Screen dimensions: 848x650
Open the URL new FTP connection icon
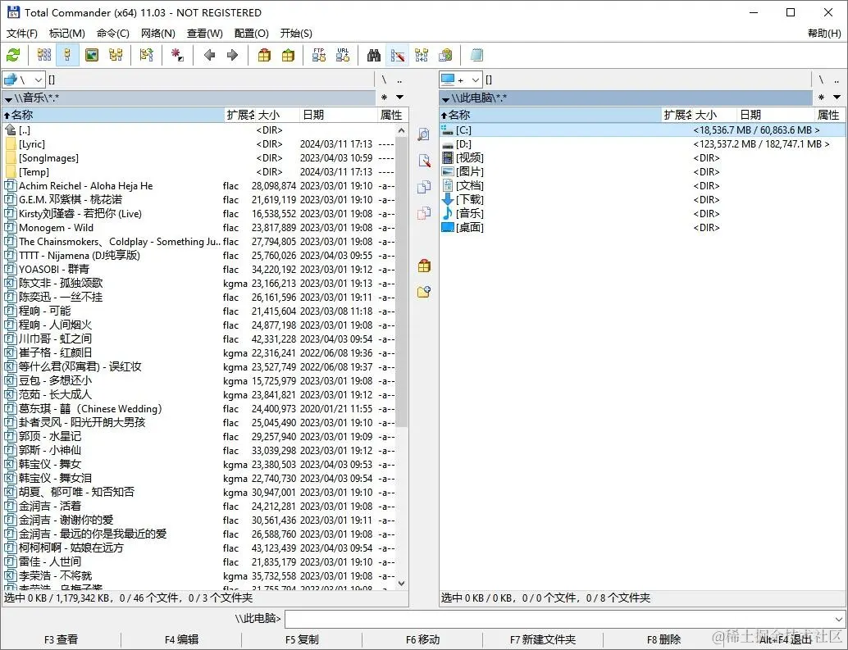(x=343, y=55)
